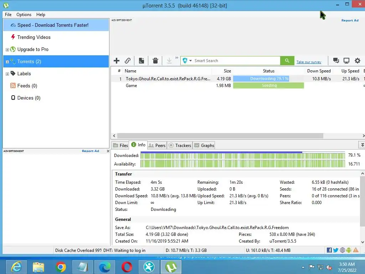Expand the Torrents (2) tree node
Screen dimensions: 365x274
[7, 62]
